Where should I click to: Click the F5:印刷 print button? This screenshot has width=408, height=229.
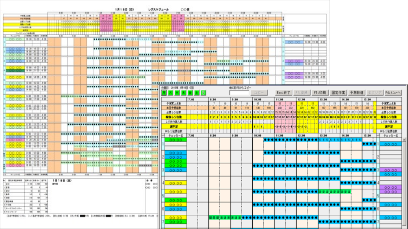[320, 92]
